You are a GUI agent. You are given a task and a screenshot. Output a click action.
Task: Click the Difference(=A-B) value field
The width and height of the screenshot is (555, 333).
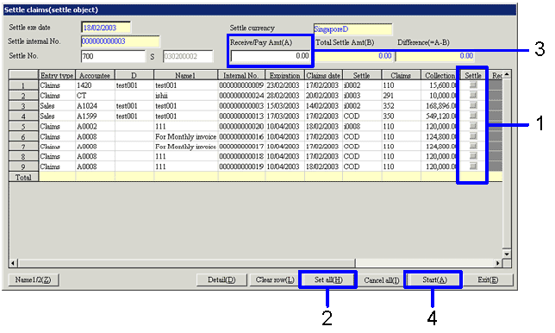[x=434, y=56]
